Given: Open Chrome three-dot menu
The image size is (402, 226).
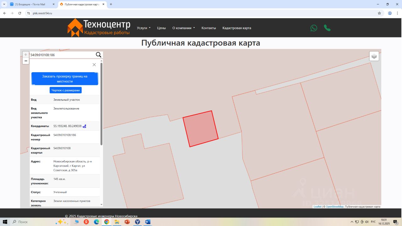Looking at the screenshot, I should coord(397,13).
